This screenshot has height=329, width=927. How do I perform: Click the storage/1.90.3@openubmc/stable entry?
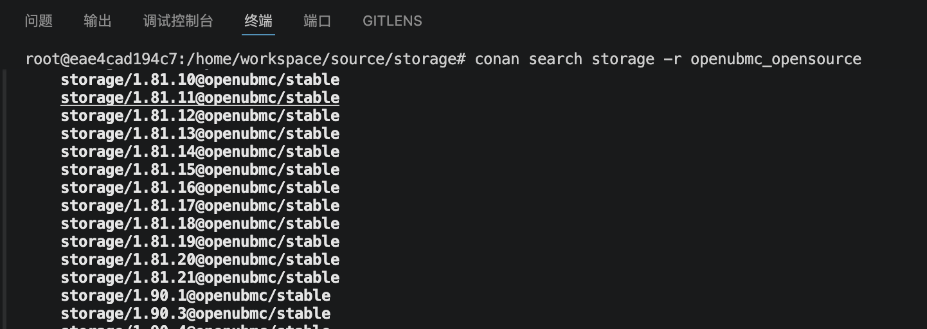(195, 314)
